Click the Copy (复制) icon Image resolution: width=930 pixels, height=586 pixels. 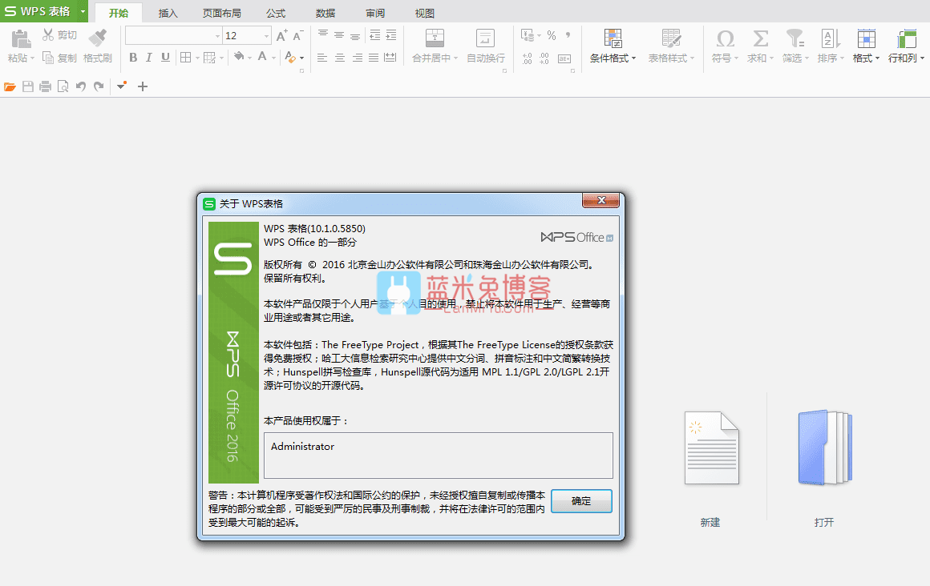point(48,58)
